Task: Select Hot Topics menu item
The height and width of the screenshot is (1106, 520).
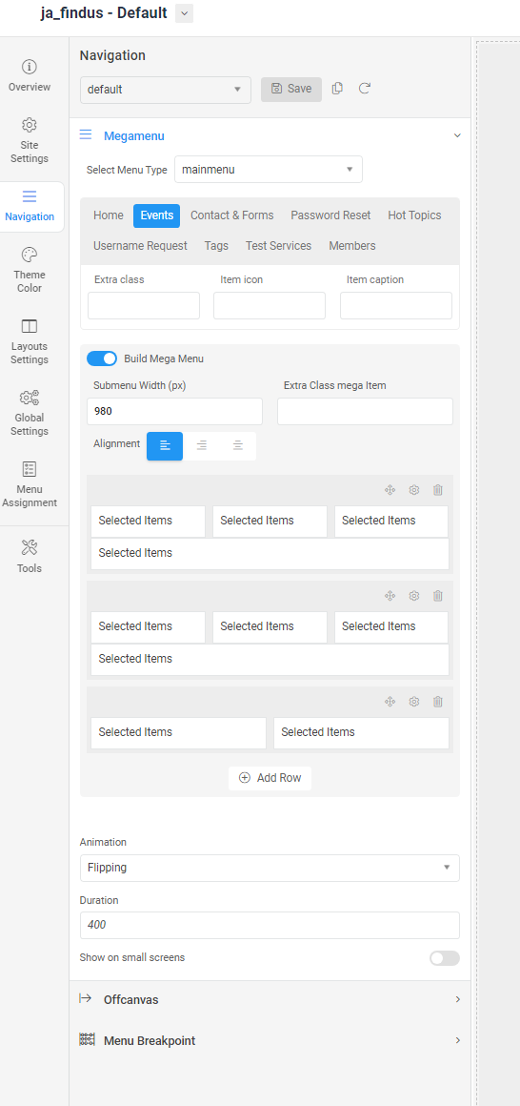Action: point(414,215)
